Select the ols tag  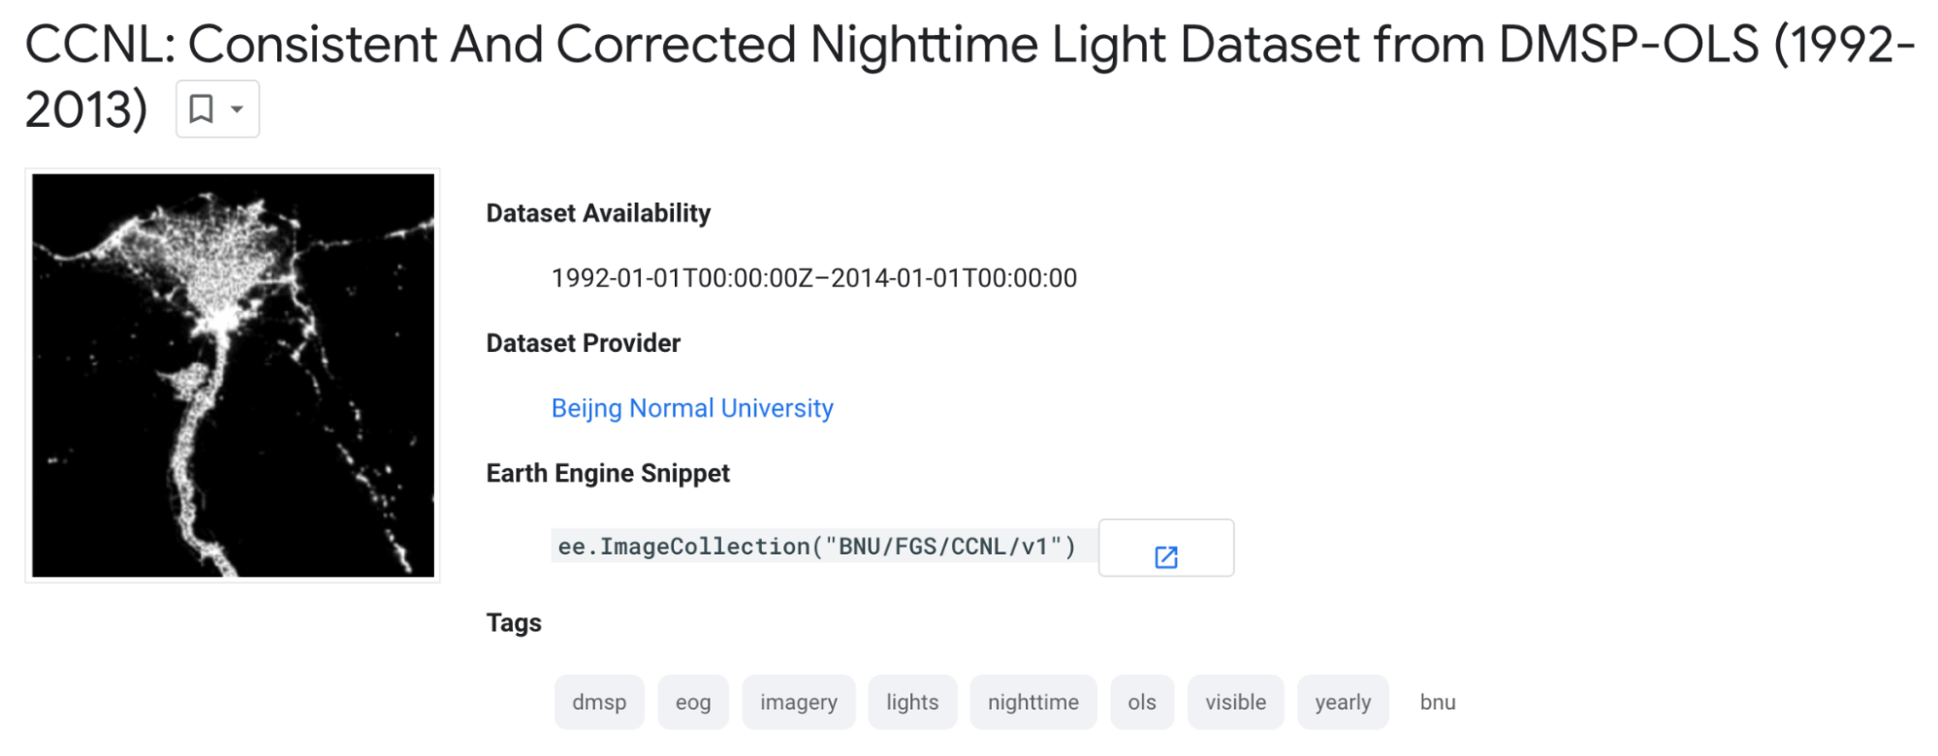tap(1141, 702)
